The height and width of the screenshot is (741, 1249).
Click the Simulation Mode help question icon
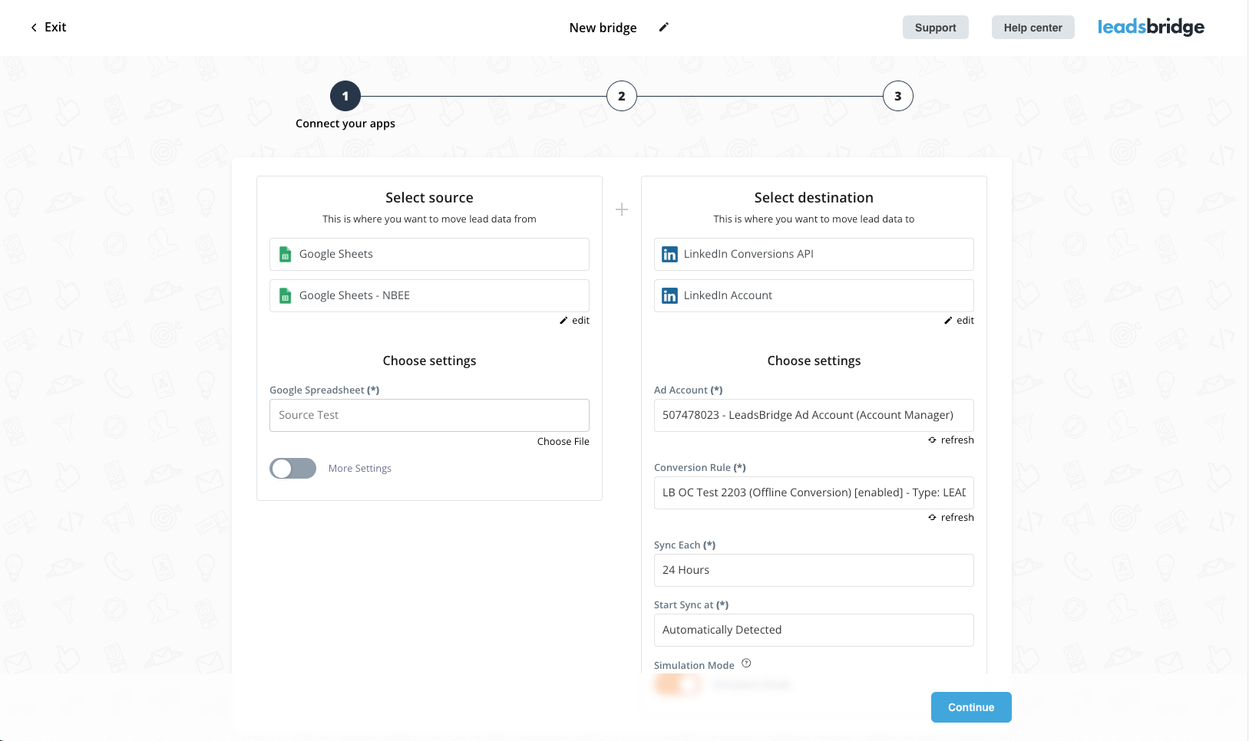pos(746,664)
